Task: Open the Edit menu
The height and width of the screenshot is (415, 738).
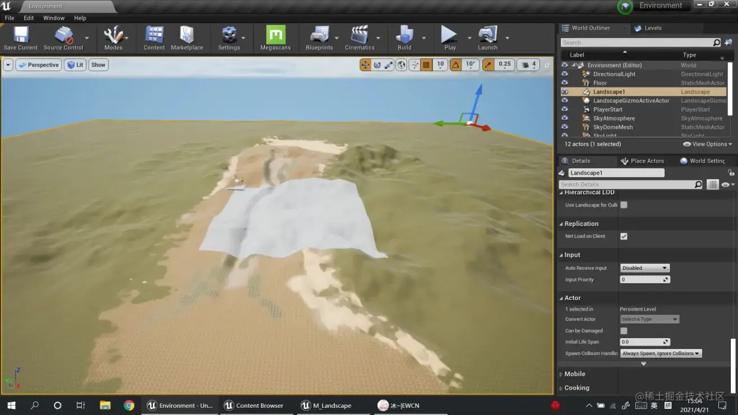Action: coord(29,18)
